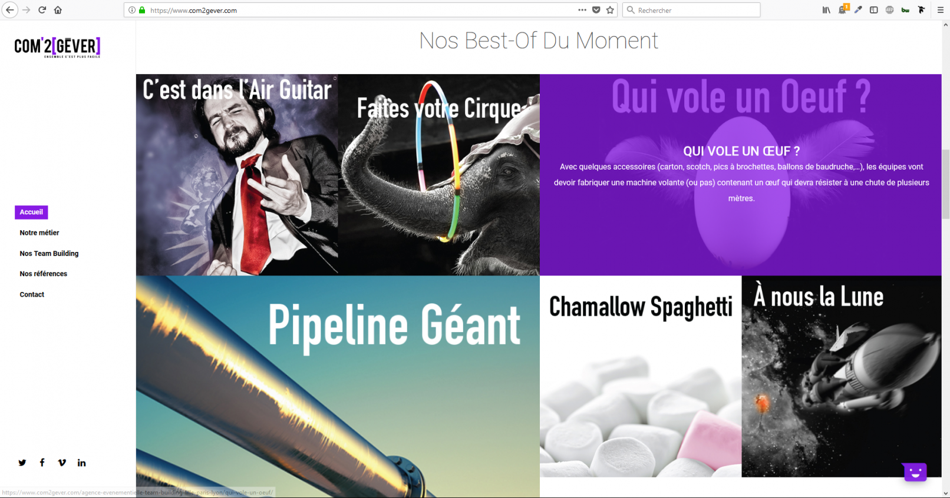The image size is (950, 498).
Task: Open the Twitter social link
Action: click(x=22, y=463)
